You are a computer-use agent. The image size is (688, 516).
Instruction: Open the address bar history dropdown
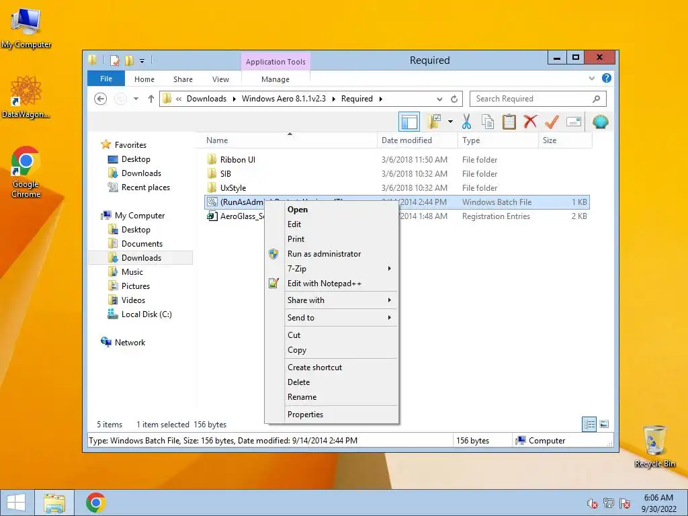439,99
